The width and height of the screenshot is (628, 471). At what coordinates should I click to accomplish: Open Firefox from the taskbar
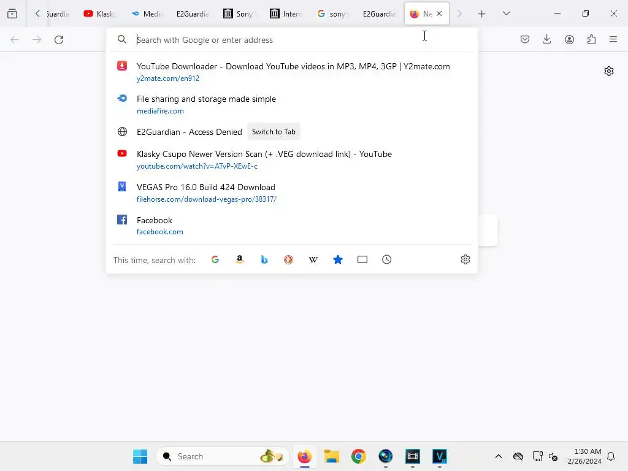coord(304,456)
